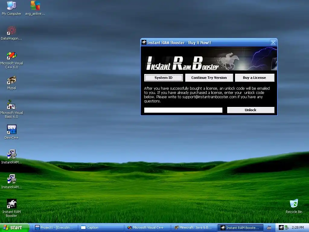Select the Microsoft Visual C++ 6.0 desktop shortcut
Screen dimensions: 309x232
point(11,60)
